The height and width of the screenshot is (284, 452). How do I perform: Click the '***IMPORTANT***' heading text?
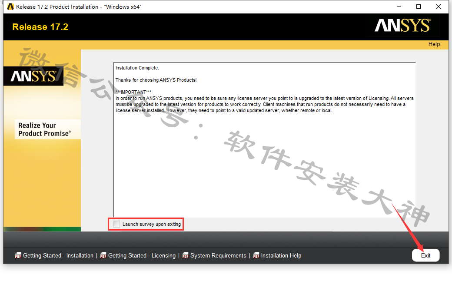click(x=133, y=92)
